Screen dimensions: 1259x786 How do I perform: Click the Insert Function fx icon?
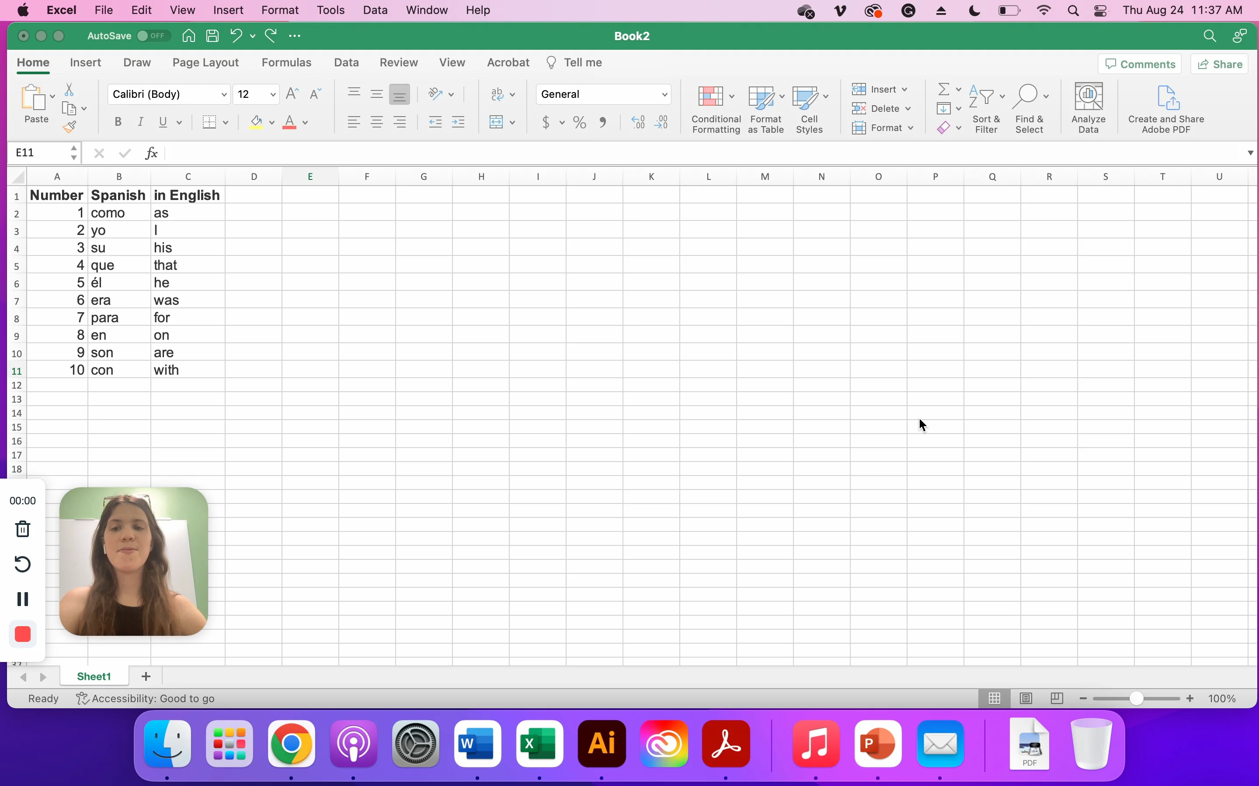pos(151,153)
